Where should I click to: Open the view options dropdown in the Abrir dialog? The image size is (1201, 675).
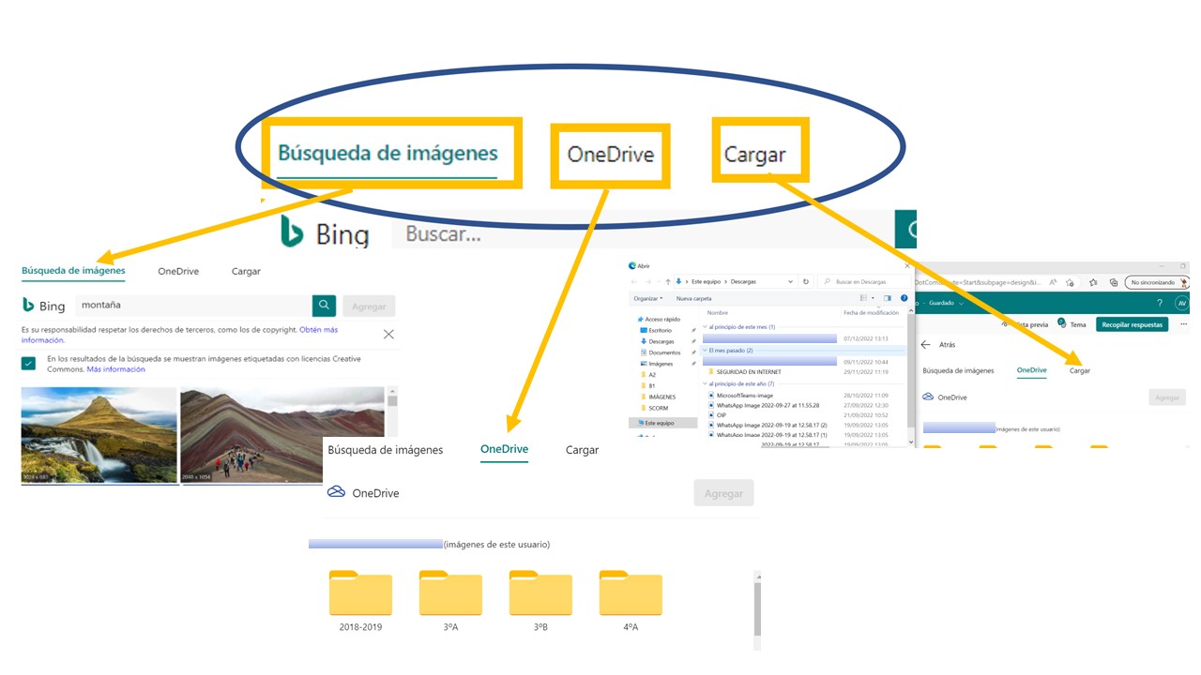(873, 298)
